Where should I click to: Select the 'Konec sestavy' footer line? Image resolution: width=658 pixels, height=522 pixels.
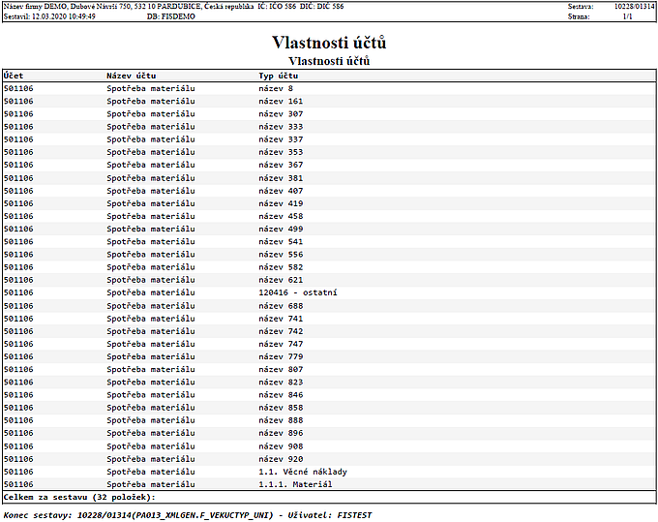coord(188,515)
